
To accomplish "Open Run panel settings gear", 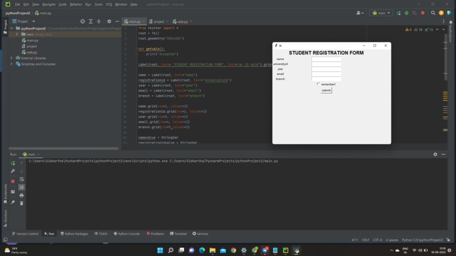I will coord(435,154).
